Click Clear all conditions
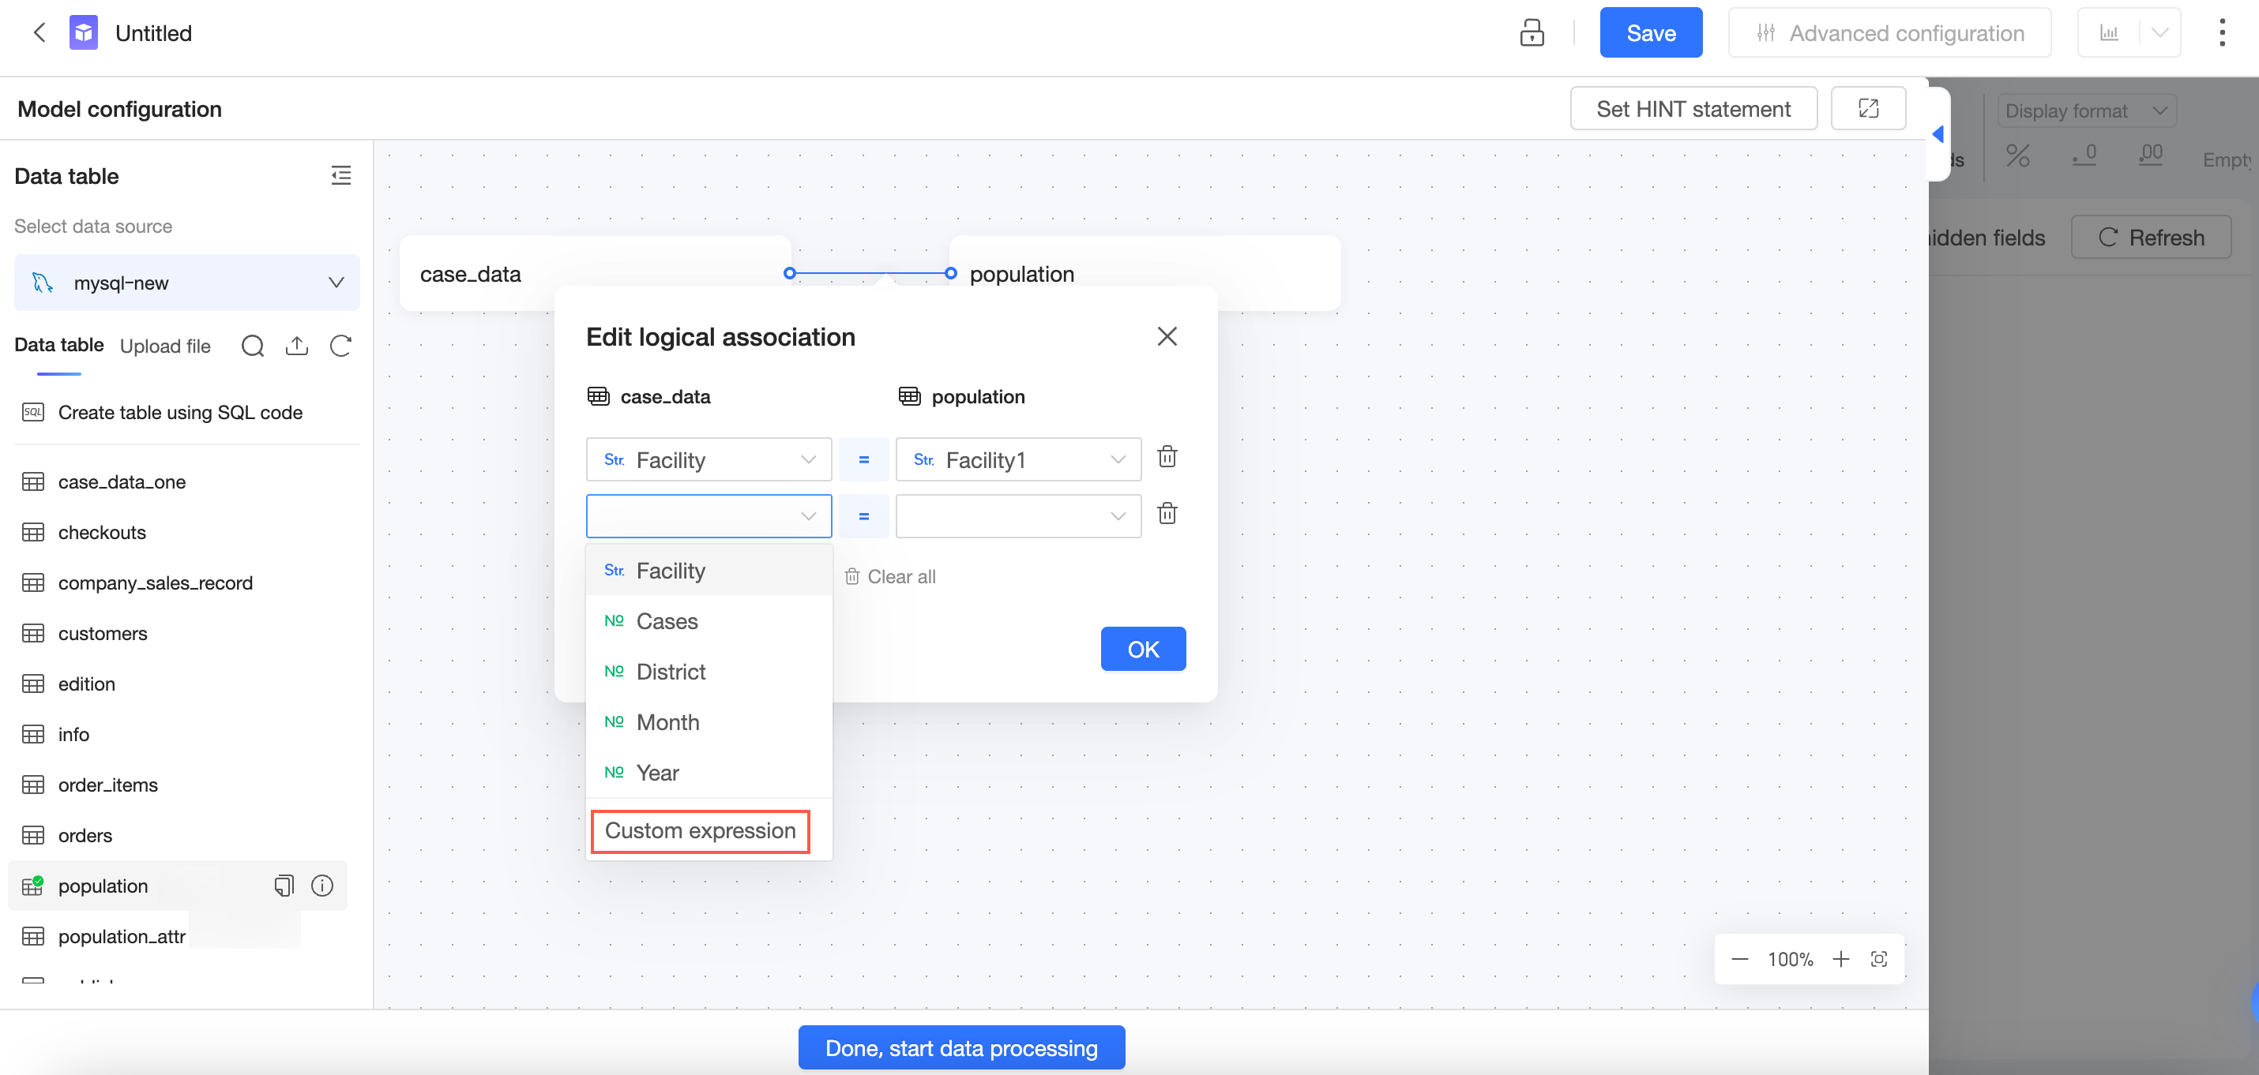Image resolution: width=2259 pixels, height=1075 pixels. coord(890,576)
